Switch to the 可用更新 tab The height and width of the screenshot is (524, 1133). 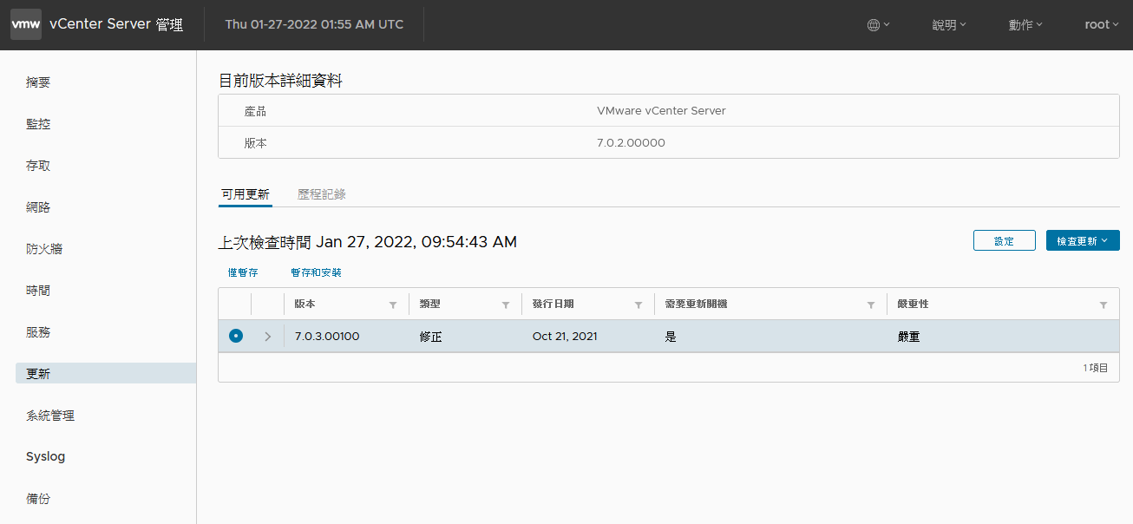coord(246,194)
